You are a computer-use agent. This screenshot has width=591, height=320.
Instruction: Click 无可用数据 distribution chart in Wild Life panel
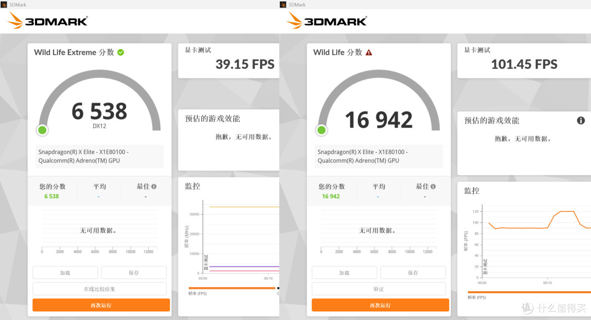click(x=378, y=230)
